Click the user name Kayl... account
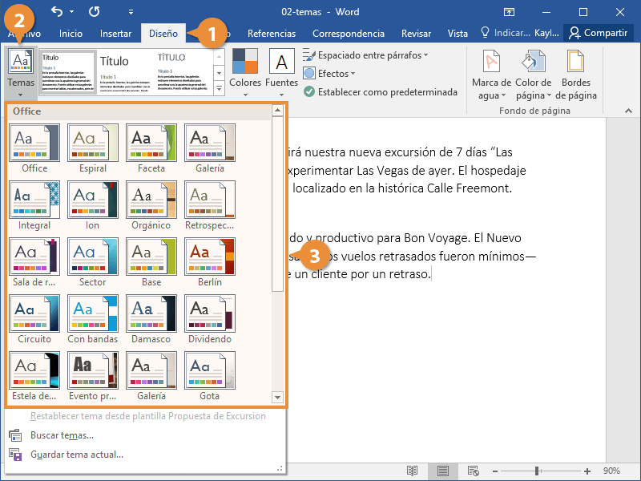Screen dimensions: 641x481 tap(546, 33)
